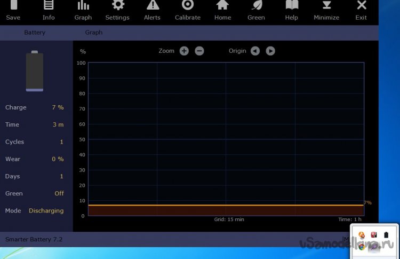The height and width of the screenshot is (259, 400).
Task: Click the Save icon in toolbar
Action: 13,10
